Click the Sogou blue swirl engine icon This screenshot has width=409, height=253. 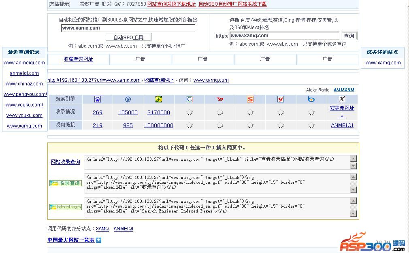click(x=128, y=99)
